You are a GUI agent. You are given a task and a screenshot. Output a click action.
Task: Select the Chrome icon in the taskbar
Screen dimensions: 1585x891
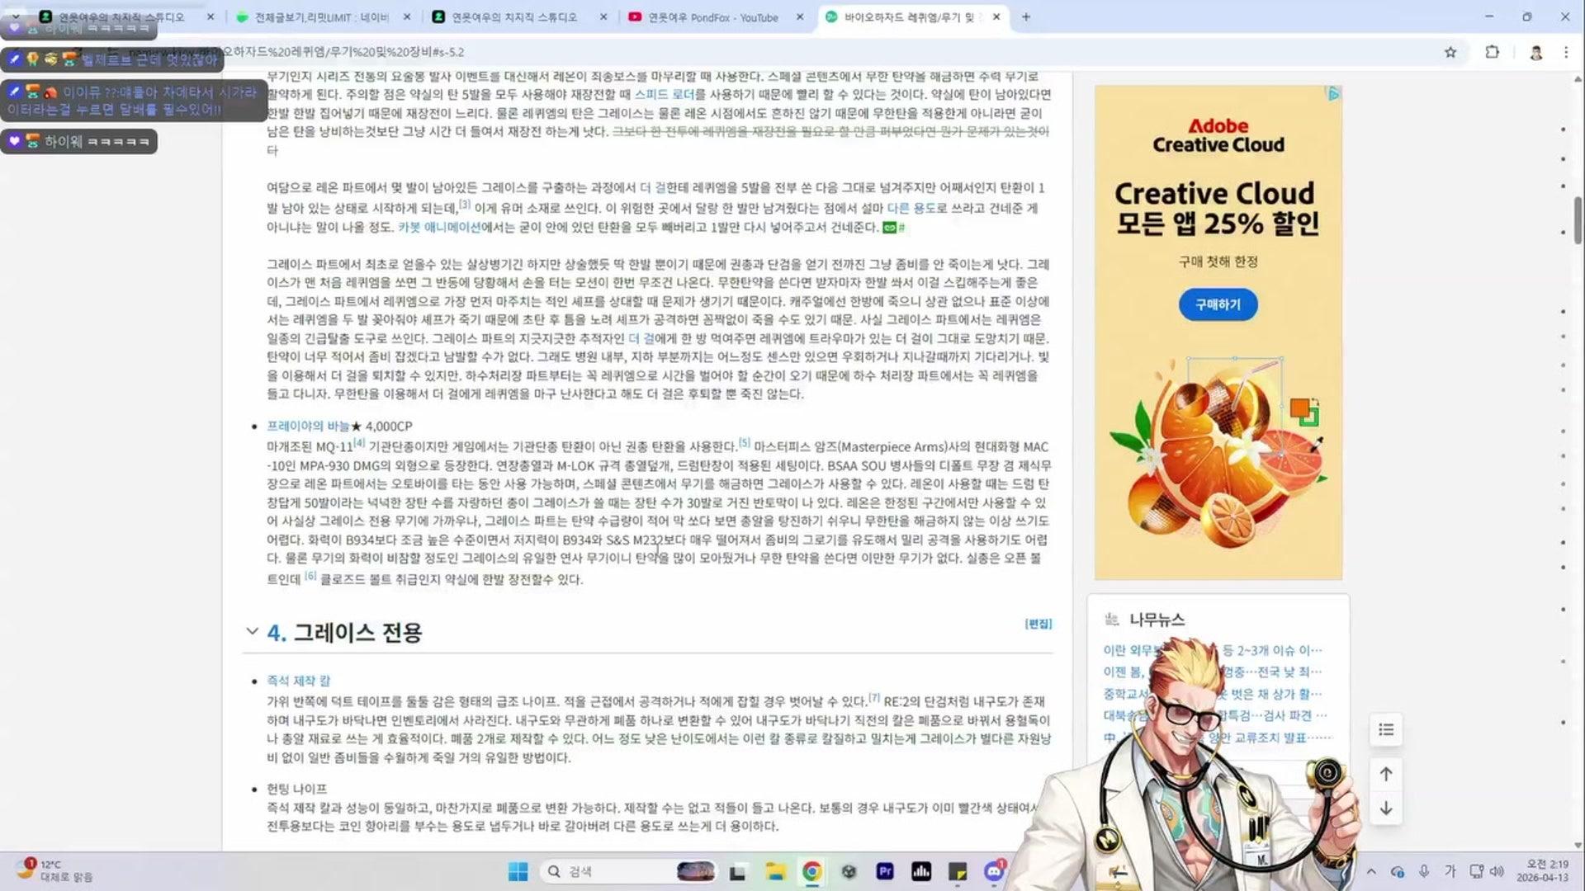tap(812, 870)
